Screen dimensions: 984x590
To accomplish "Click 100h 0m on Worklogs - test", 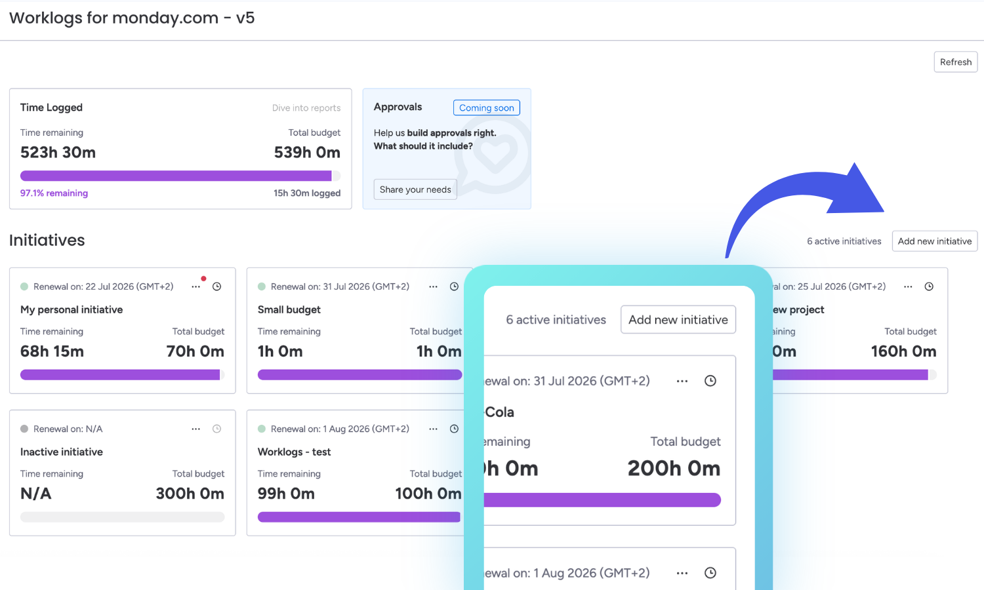I will click(428, 494).
